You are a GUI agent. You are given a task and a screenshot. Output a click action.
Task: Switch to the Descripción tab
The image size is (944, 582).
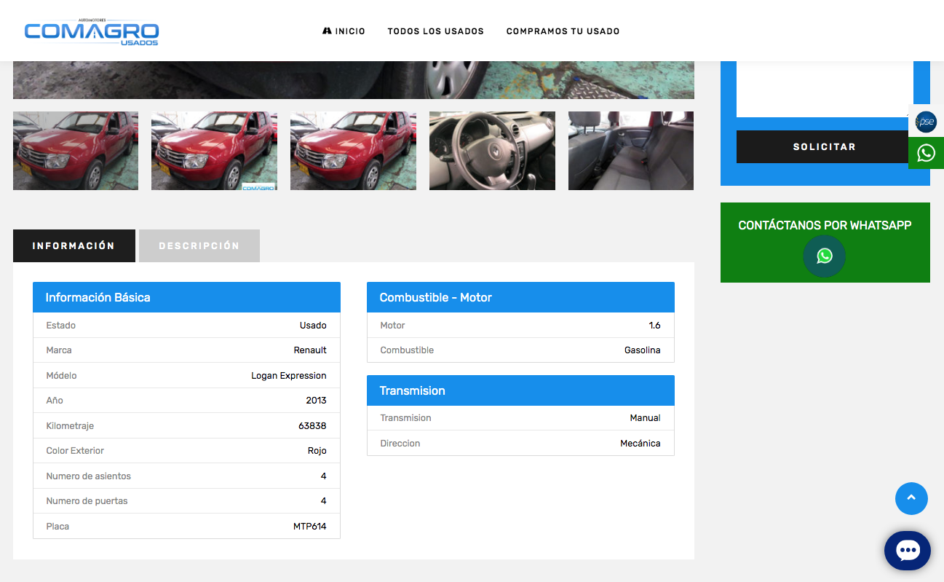click(199, 246)
